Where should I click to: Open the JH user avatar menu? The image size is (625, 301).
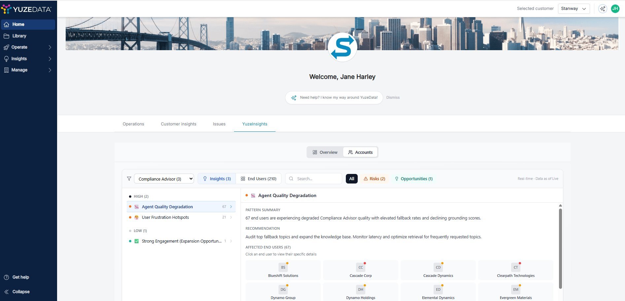615,9
